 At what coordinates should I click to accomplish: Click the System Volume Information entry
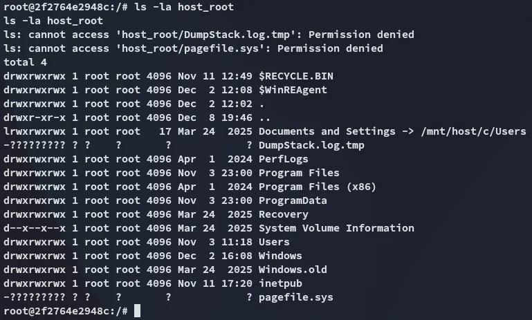coord(336,228)
